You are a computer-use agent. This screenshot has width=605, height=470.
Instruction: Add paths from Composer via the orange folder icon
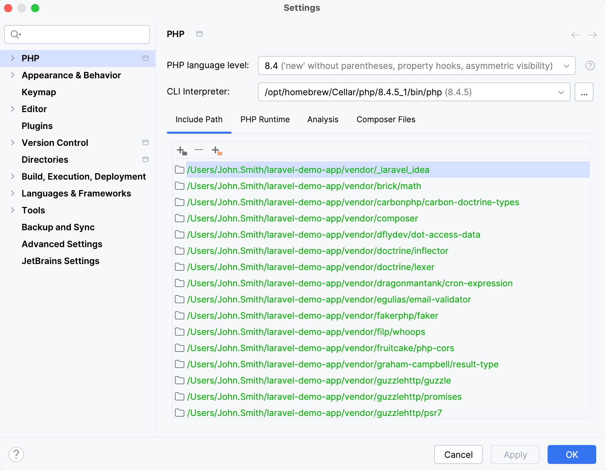click(216, 150)
